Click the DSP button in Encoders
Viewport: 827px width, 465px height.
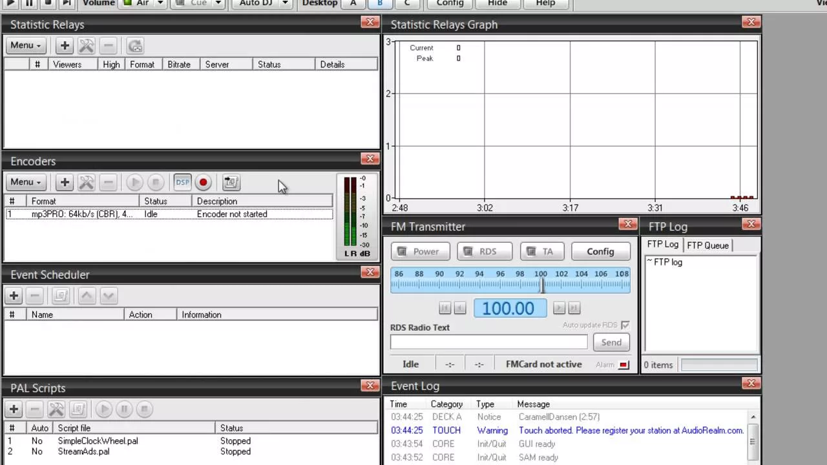[x=182, y=183]
